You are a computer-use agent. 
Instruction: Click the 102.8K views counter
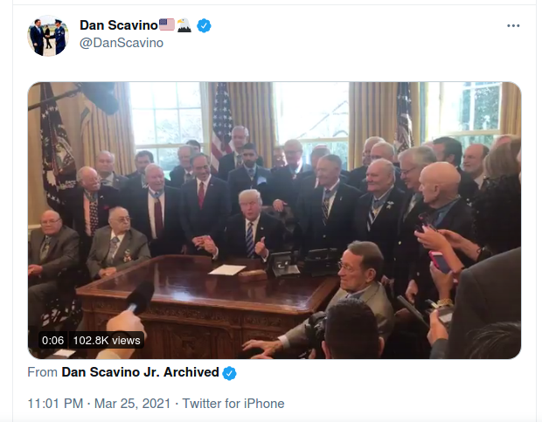(x=107, y=340)
